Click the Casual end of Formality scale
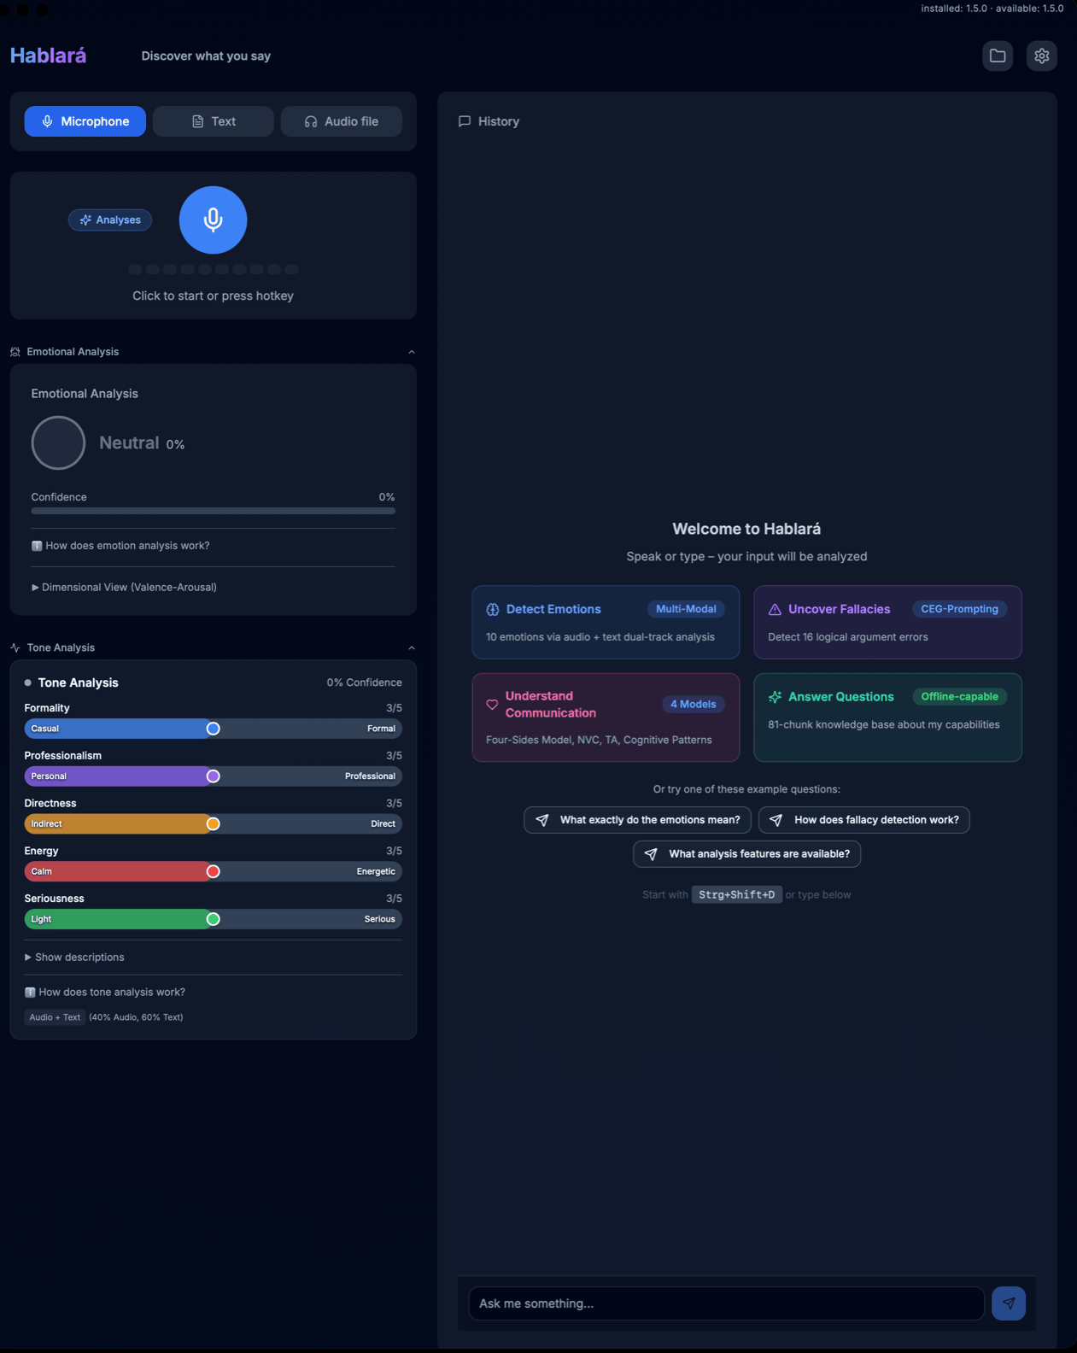 [45, 729]
